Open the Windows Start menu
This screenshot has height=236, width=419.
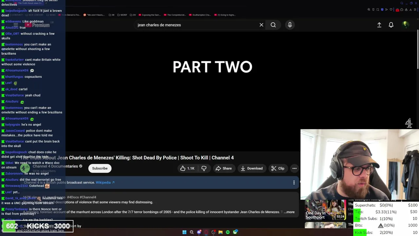pyautogui.click(x=184, y=232)
